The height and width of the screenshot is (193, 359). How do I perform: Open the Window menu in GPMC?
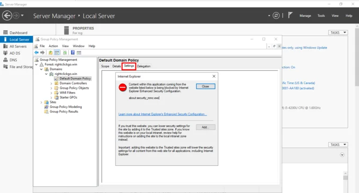tap(79, 46)
